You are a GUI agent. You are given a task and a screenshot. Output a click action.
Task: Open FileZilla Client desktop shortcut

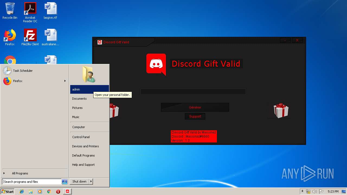click(30, 37)
